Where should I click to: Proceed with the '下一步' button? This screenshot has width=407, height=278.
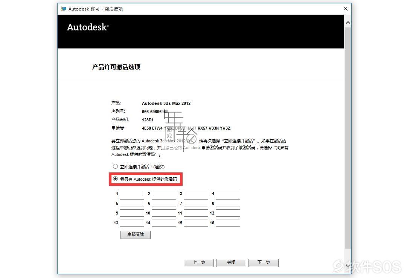(264, 263)
